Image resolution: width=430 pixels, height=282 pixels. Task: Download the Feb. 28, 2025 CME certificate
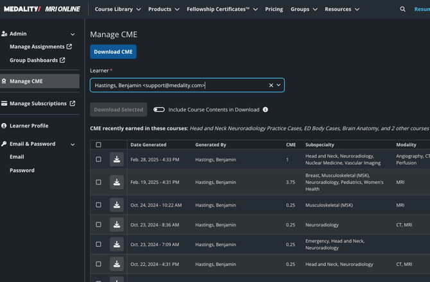(x=117, y=160)
